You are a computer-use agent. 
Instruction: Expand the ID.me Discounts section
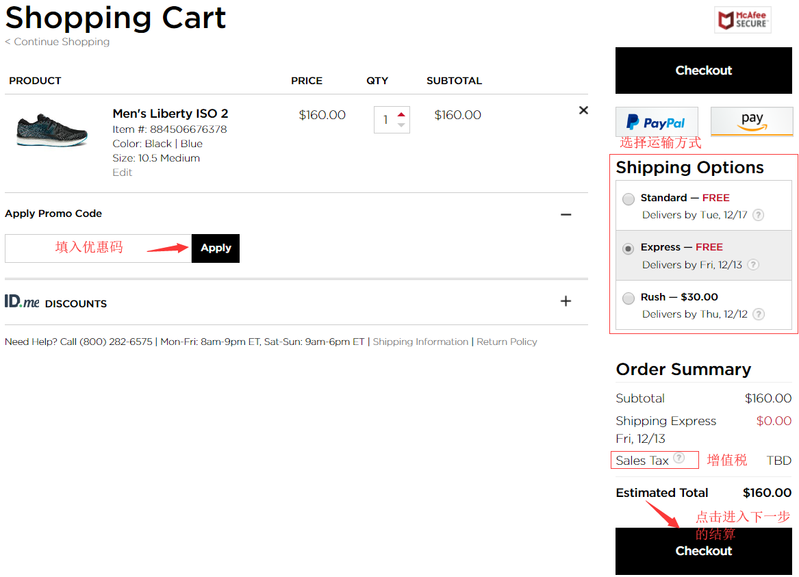click(x=566, y=301)
